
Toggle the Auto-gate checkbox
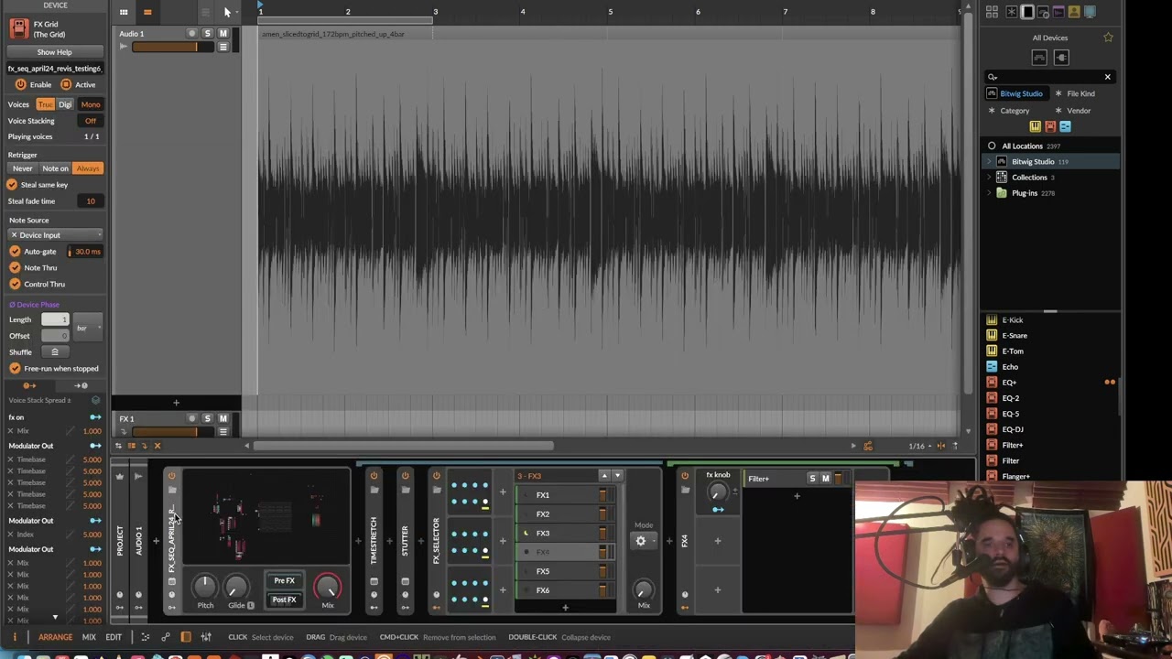pos(15,252)
